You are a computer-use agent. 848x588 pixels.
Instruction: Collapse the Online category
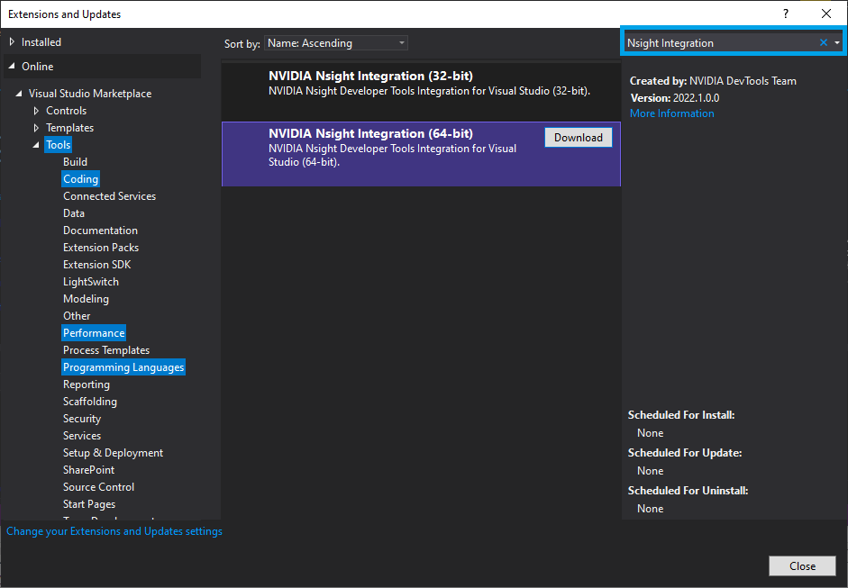[x=12, y=67]
